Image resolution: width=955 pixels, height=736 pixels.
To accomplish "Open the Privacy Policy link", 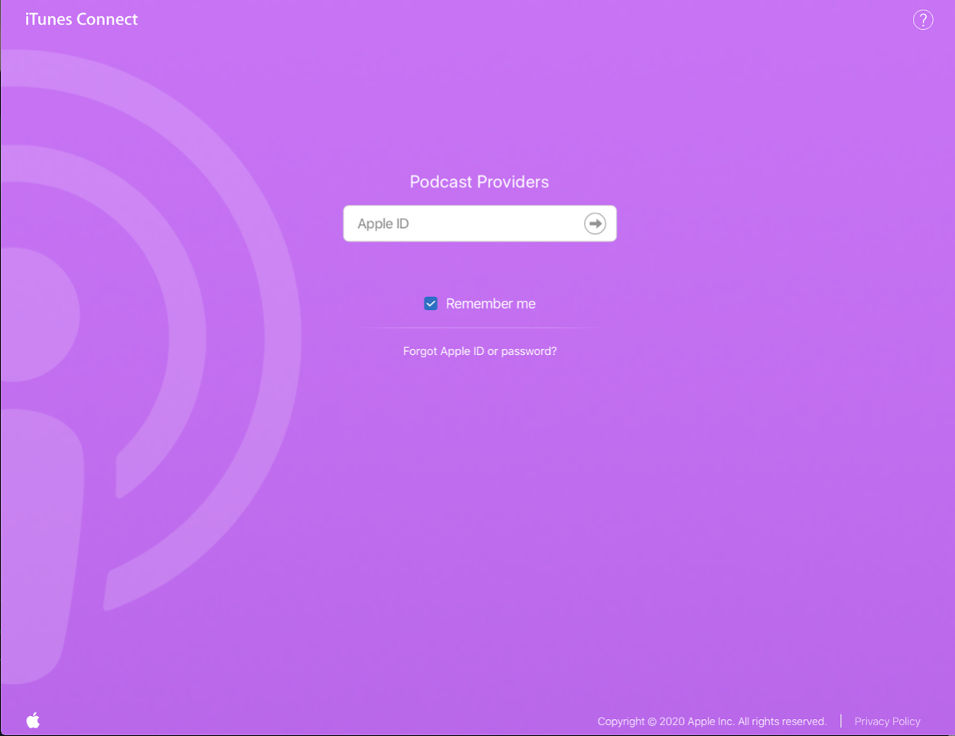I will (887, 721).
